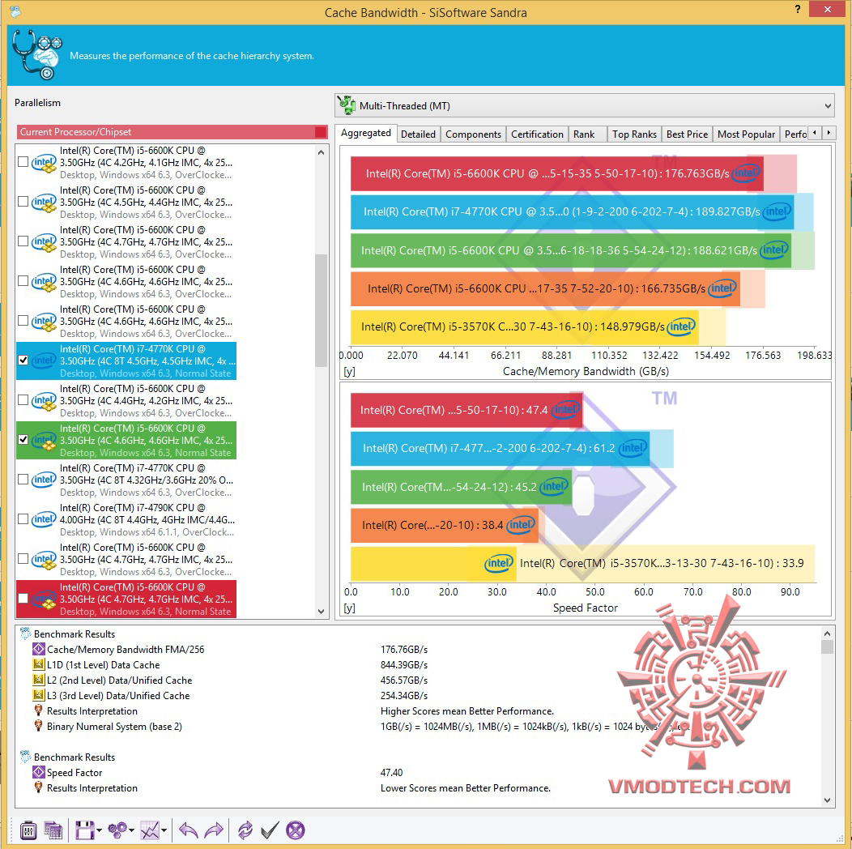
Task: Click the tab strip scroll-left arrow
Action: [815, 133]
